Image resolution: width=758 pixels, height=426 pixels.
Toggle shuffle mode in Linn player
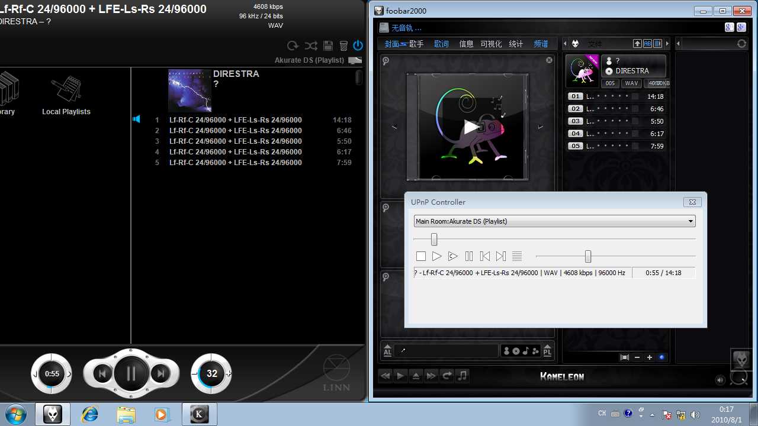coord(311,46)
